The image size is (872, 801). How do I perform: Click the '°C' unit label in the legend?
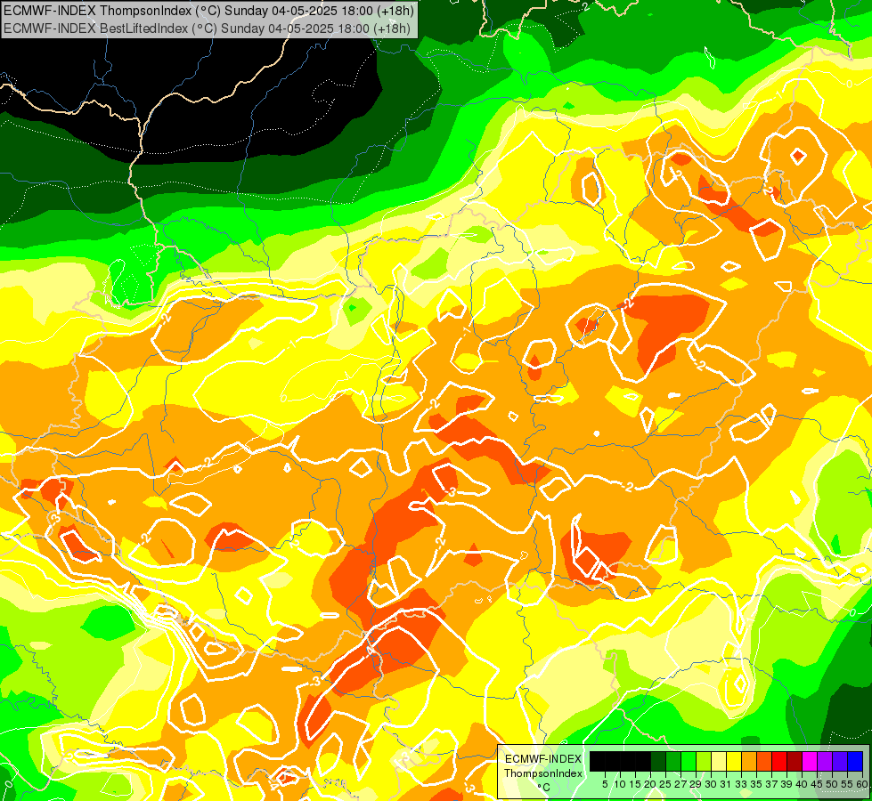pos(543,788)
